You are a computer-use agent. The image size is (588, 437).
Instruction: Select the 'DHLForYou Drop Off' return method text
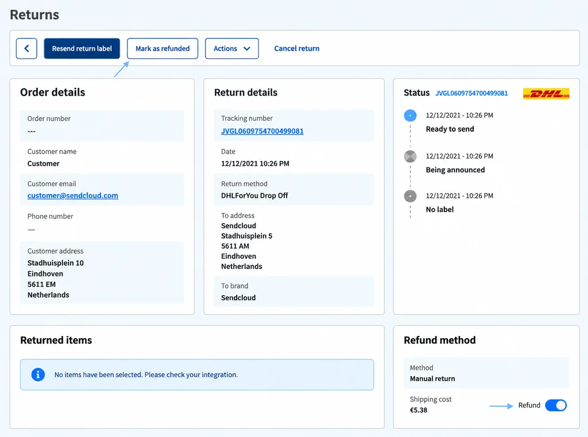point(254,195)
